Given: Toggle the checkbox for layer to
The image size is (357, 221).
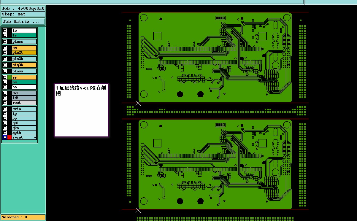Looking at the screenshot, I should [5, 31].
